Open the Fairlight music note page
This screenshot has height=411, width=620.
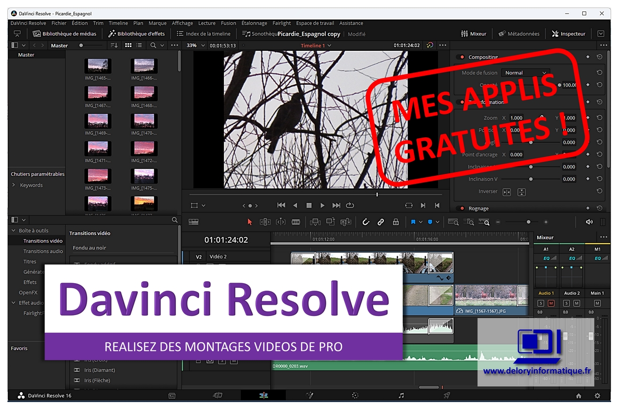point(401,395)
